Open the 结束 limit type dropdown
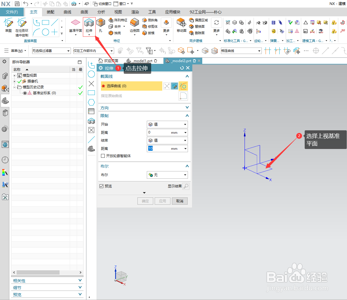 167,141
